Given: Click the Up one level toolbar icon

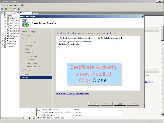Looking at the screenshot, I should [x=11, y=9].
